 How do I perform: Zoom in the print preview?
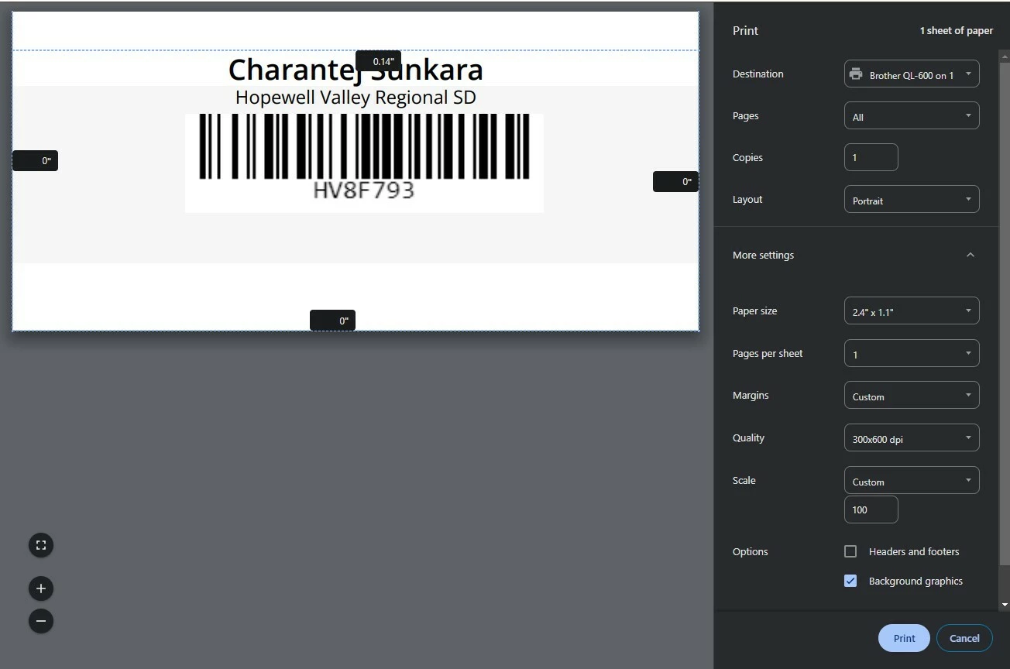click(41, 588)
